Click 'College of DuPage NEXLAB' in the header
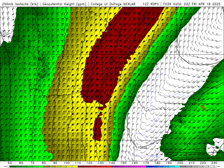The image size is (224, 168). tap(113, 4)
